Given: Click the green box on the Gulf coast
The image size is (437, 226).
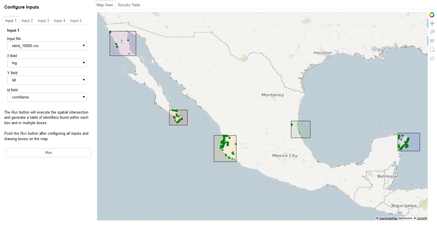Looking at the screenshot, I should [301, 129].
